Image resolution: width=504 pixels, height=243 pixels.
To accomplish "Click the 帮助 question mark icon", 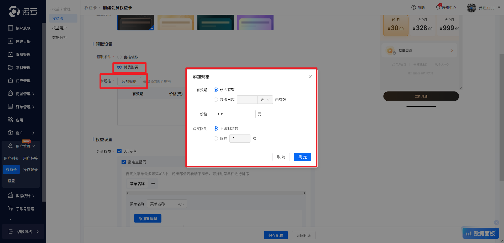I will click(414, 8).
